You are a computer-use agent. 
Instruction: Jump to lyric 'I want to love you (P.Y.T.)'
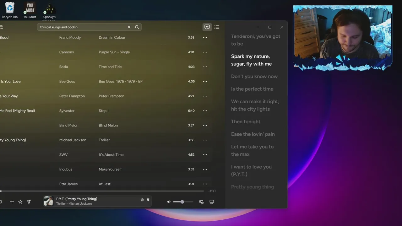pyautogui.click(x=251, y=170)
